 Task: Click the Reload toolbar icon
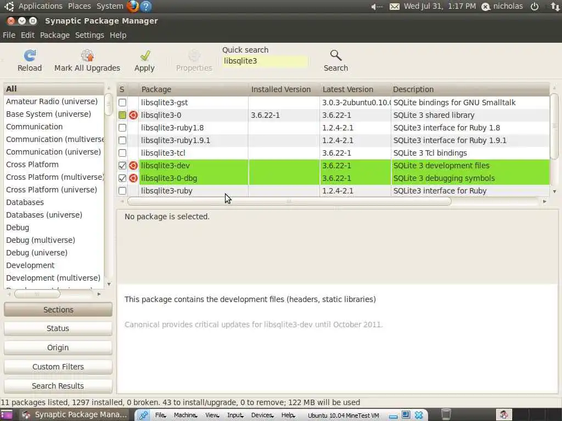click(30, 55)
